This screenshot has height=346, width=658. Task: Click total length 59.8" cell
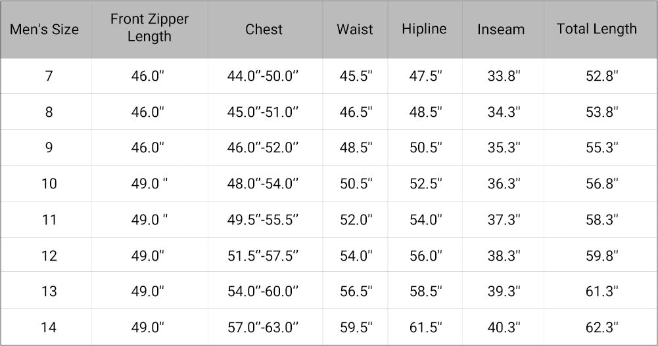(x=601, y=255)
